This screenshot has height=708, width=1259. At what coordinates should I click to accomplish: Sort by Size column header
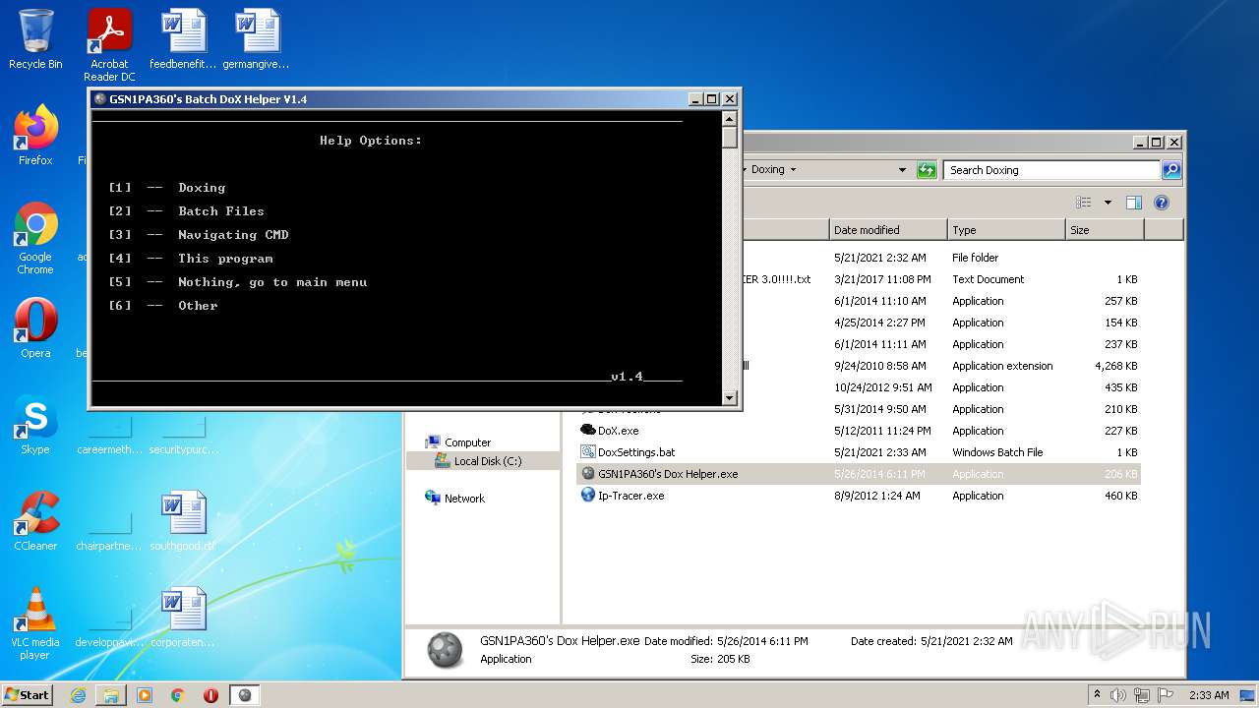pos(1105,230)
